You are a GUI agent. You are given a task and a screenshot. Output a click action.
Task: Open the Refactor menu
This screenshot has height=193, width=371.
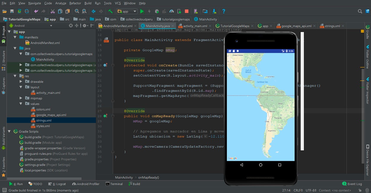(75, 3)
